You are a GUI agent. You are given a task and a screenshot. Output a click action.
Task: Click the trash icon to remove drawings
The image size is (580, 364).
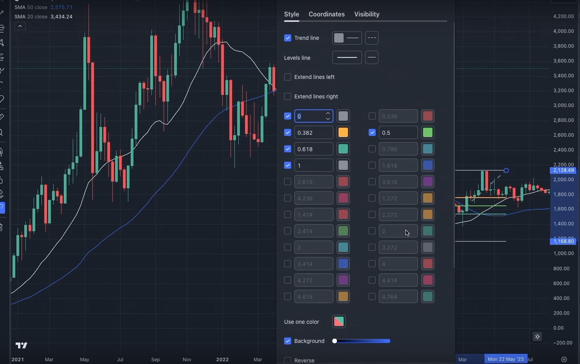(3, 227)
